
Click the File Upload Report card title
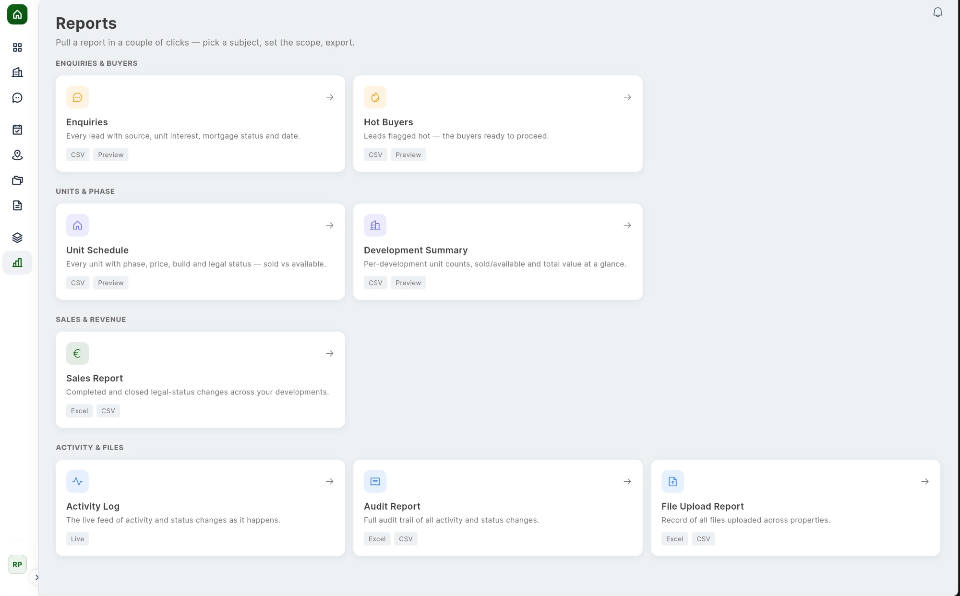[x=703, y=506]
